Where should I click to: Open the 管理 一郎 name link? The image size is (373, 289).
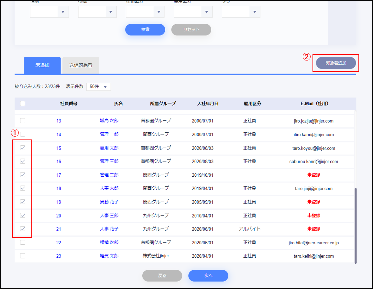click(x=109, y=134)
